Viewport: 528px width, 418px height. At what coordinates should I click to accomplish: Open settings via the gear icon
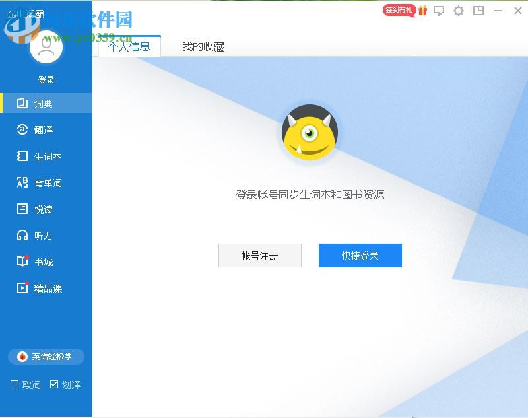(459, 11)
